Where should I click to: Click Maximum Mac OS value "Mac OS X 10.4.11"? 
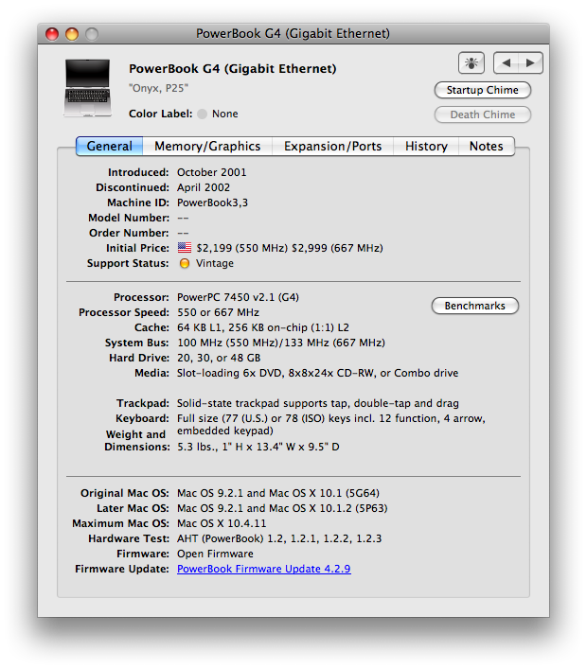point(222,523)
